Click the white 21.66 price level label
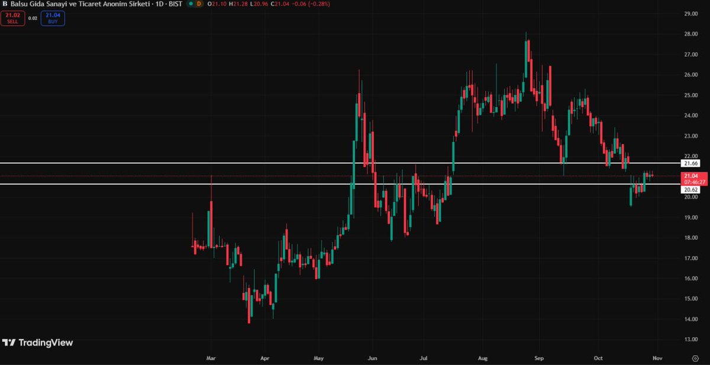The height and width of the screenshot is (365, 710). (690, 163)
